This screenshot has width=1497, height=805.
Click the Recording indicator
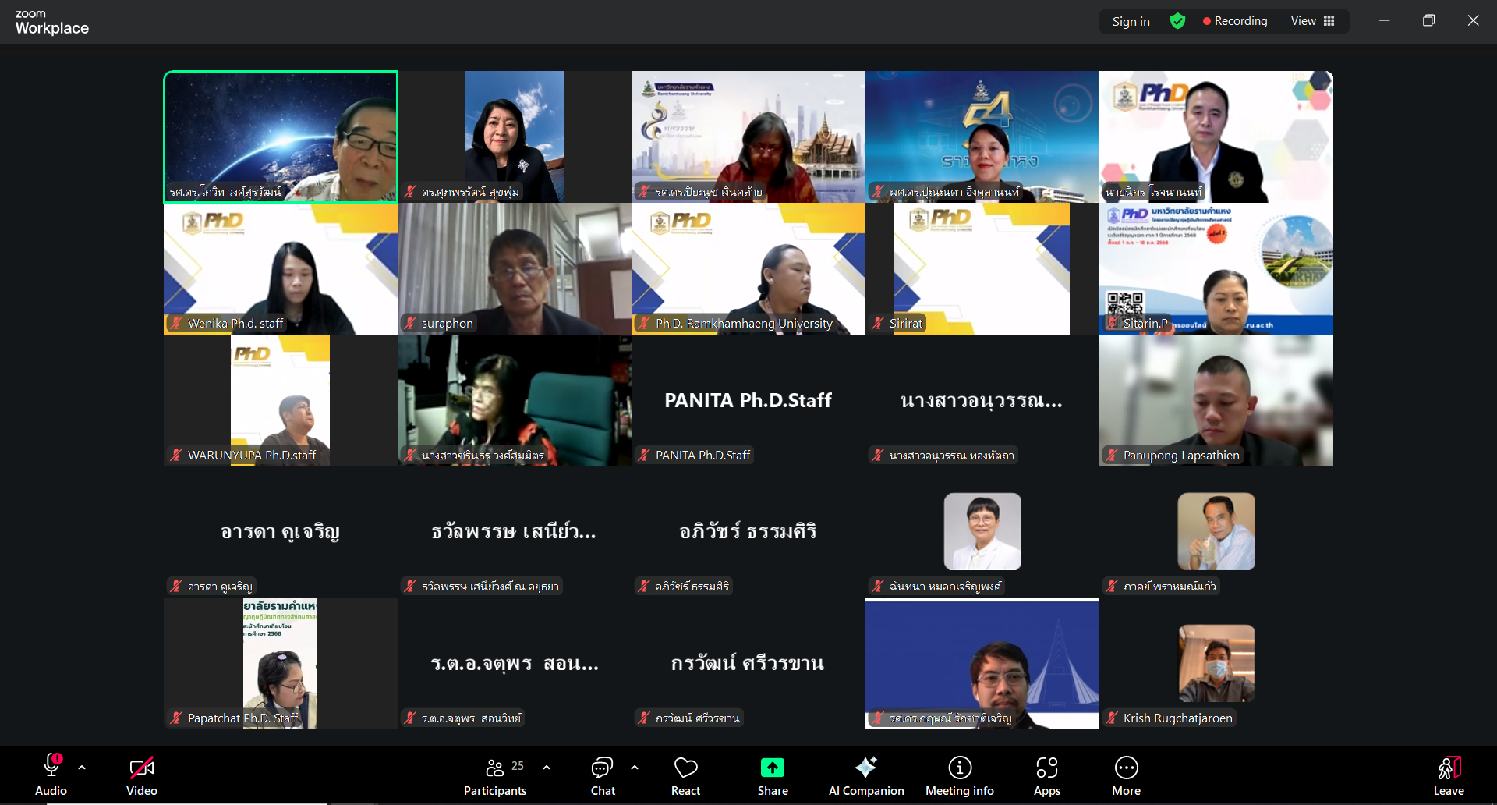coord(1234,21)
